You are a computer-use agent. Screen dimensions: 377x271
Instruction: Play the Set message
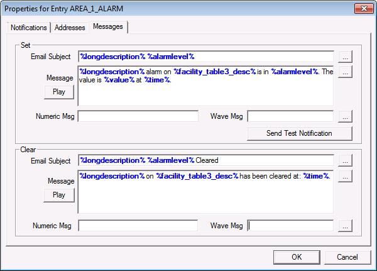click(59, 92)
